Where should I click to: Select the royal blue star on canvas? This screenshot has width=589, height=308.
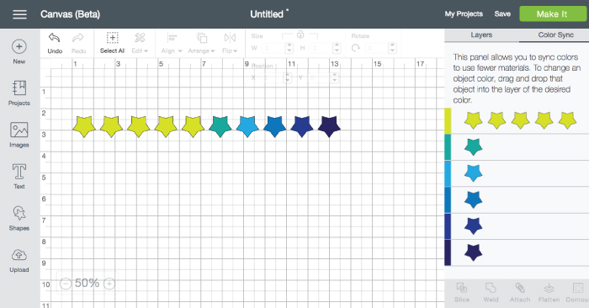click(x=302, y=126)
